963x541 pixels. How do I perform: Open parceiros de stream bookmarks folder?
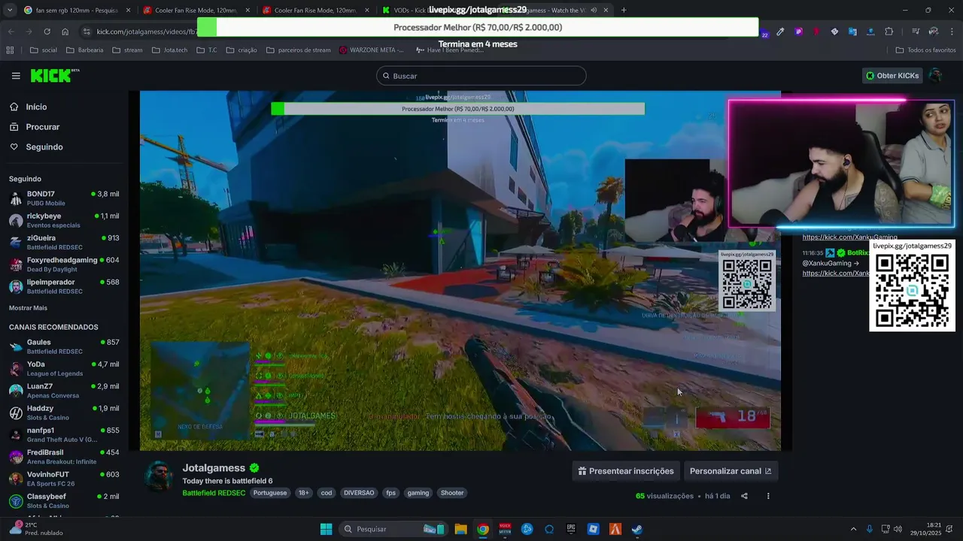[298, 50]
